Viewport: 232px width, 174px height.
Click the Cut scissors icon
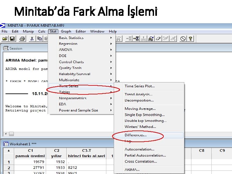tap(32, 39)
